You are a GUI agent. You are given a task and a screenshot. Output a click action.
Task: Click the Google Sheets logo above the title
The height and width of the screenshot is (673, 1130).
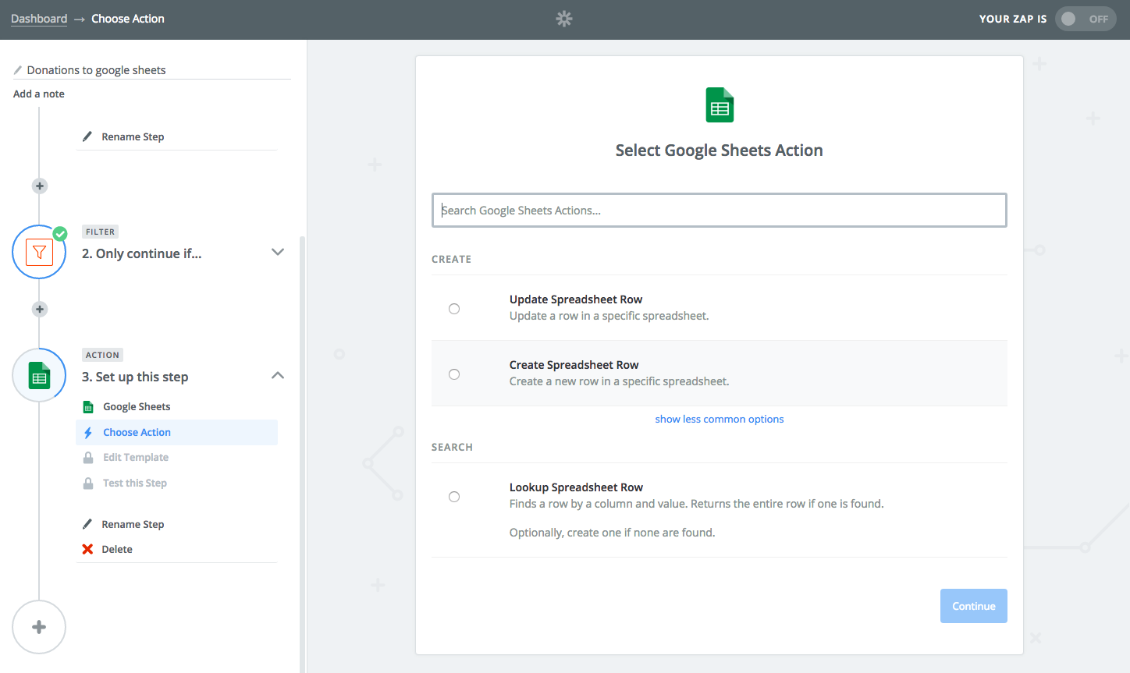tap(720, 104)
